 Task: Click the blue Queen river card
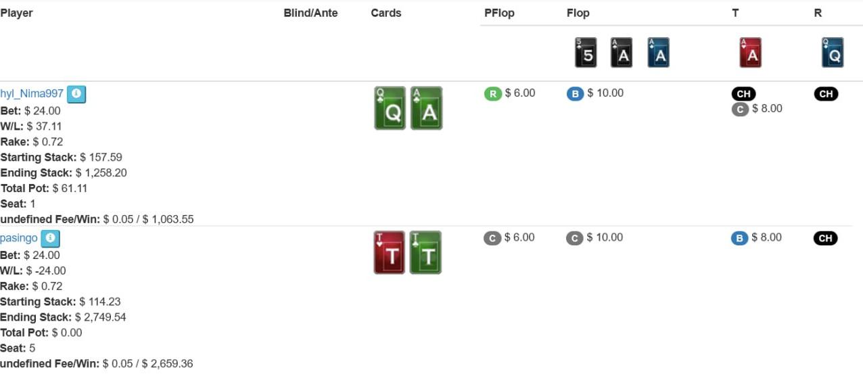click(x=833, y=53)
